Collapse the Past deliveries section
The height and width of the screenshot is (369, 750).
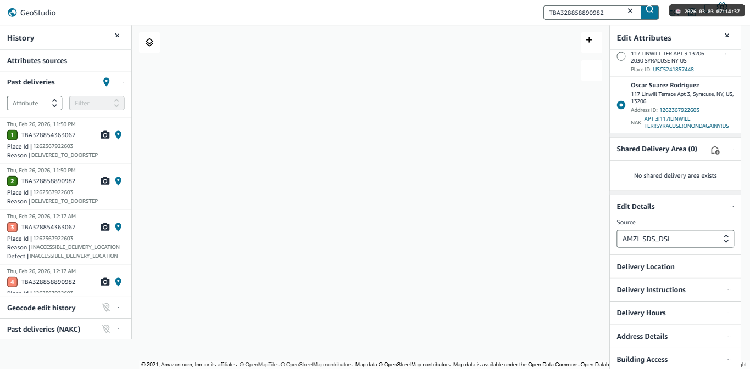coord(65,82)
